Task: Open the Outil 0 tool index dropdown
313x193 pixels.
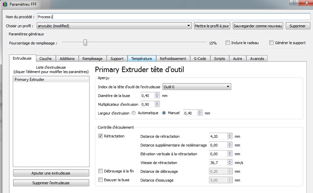Action: (197, 87)
